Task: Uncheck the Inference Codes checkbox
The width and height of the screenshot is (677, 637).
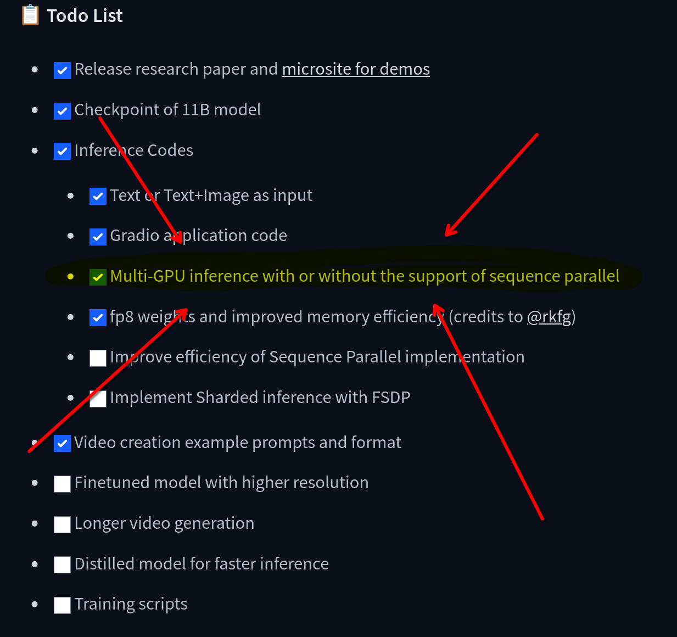Action: coord(62,151)
